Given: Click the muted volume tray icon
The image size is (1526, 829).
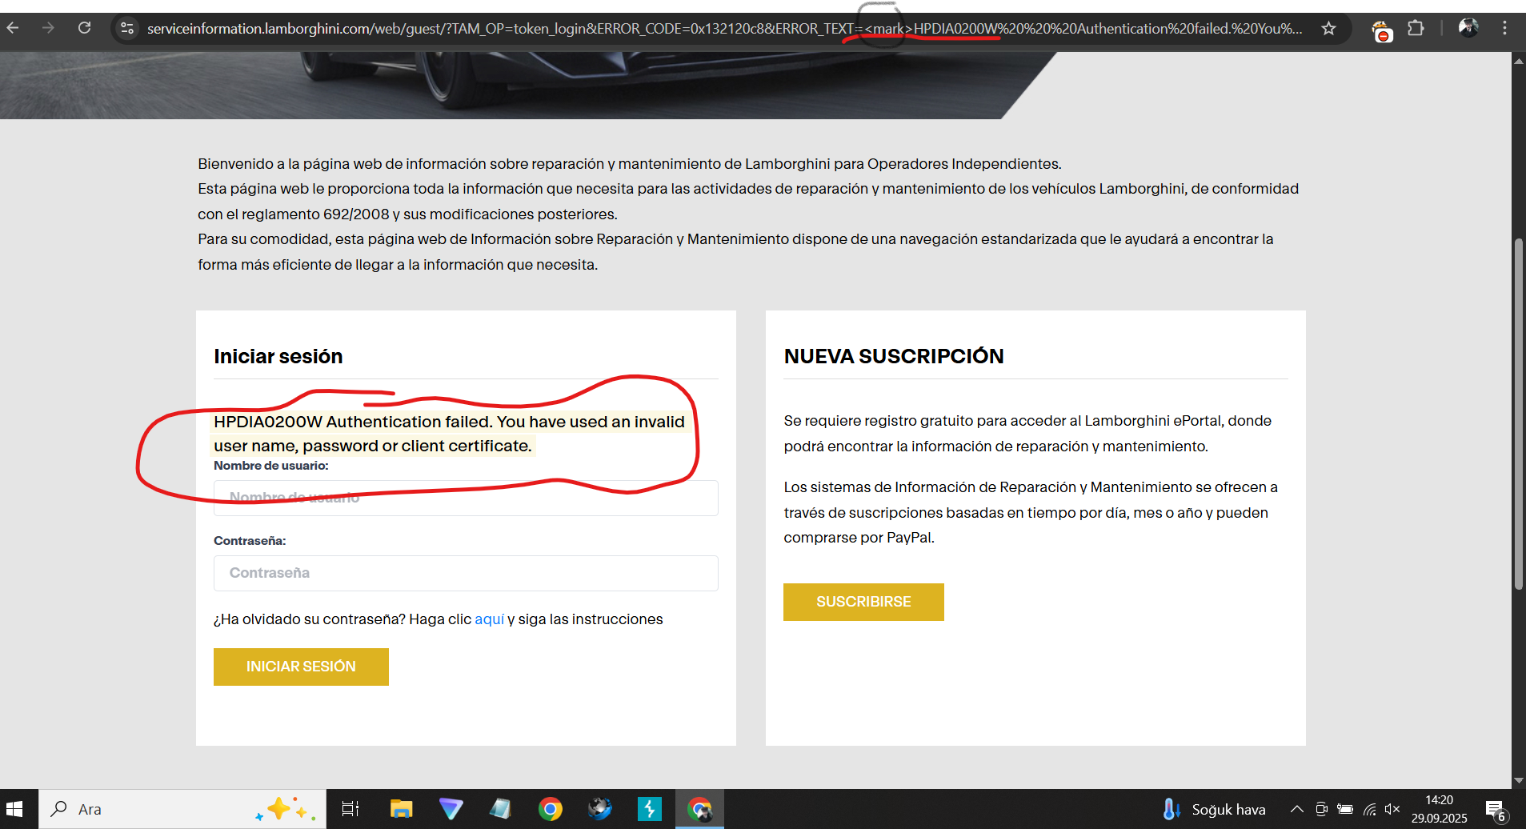Looking at the screenshot, I should 1392,809.
